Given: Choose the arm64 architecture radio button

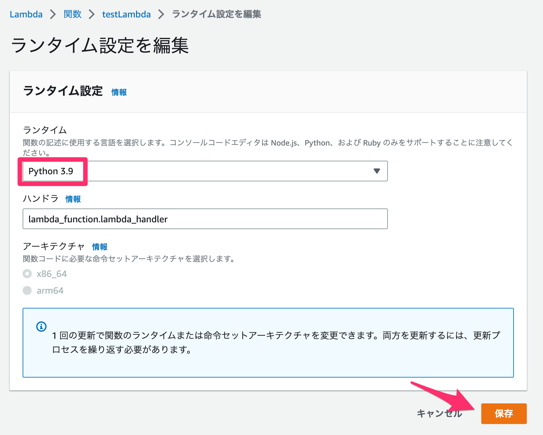Looking at the screenshot, I should point(27,291).
